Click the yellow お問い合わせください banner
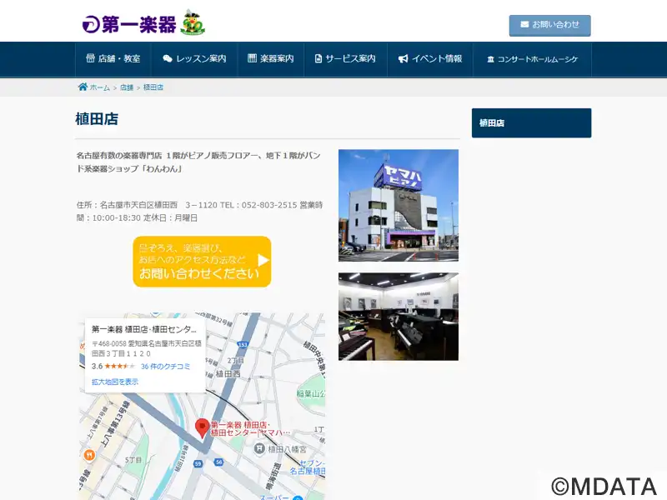 202,262
